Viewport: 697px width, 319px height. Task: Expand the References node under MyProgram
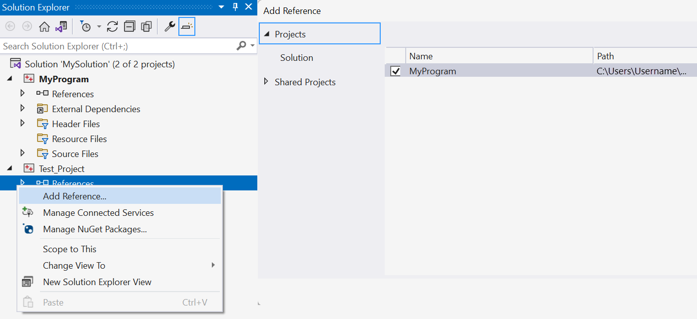click(x=22, y=94)
